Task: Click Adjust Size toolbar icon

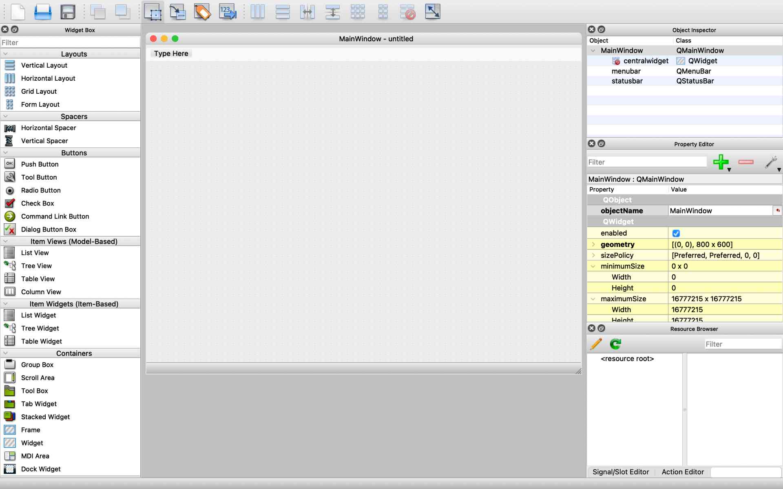Action: [433, 12]
